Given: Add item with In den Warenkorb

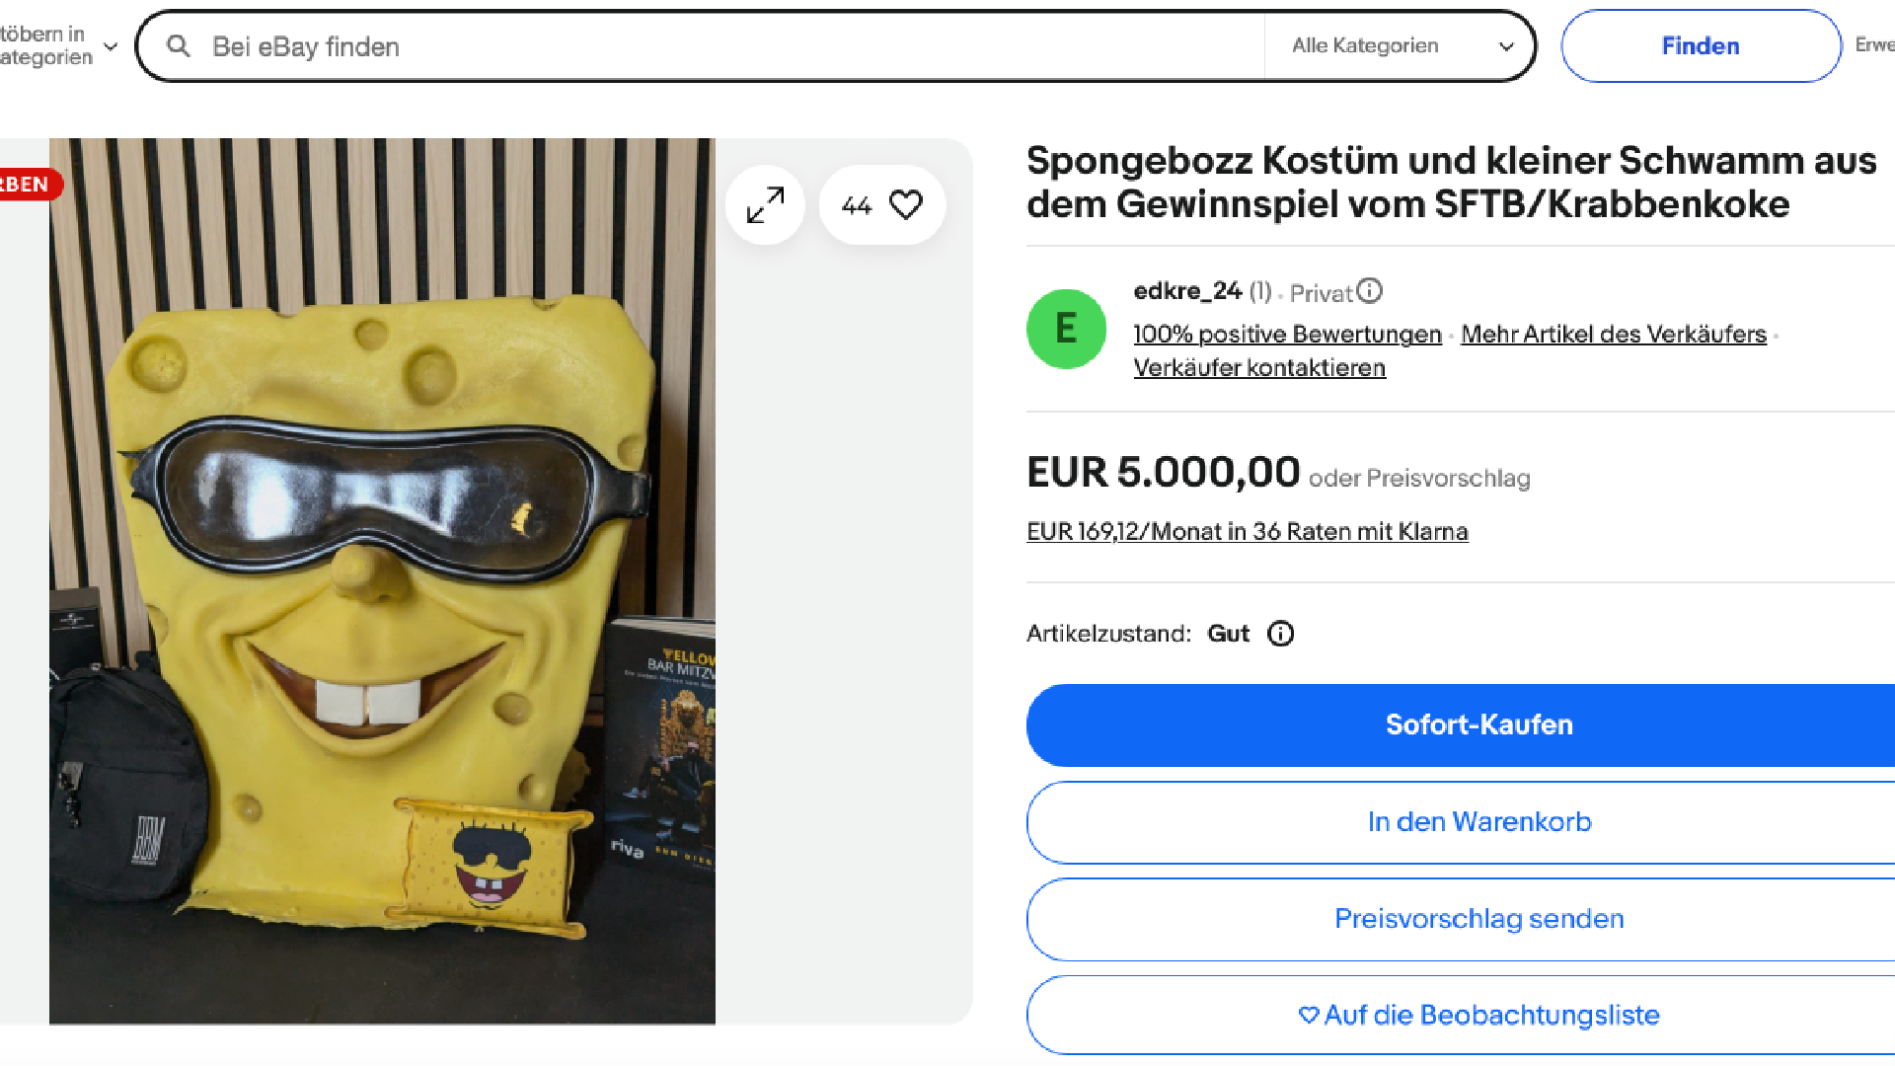Looking at the screenshot, I should tap(1478, 822).
